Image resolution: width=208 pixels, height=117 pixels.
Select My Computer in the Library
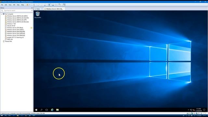coord(9,14)
